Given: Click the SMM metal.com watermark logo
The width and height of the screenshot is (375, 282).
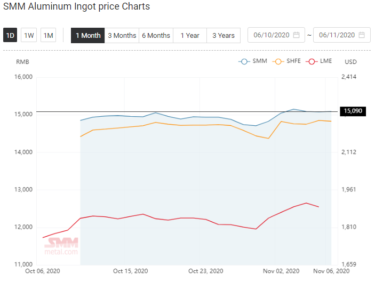Looking at the screenshot, I should 61,246.
